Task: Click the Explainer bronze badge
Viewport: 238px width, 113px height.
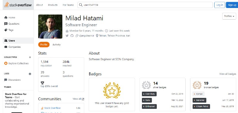Action: click(x=199, y=100)
